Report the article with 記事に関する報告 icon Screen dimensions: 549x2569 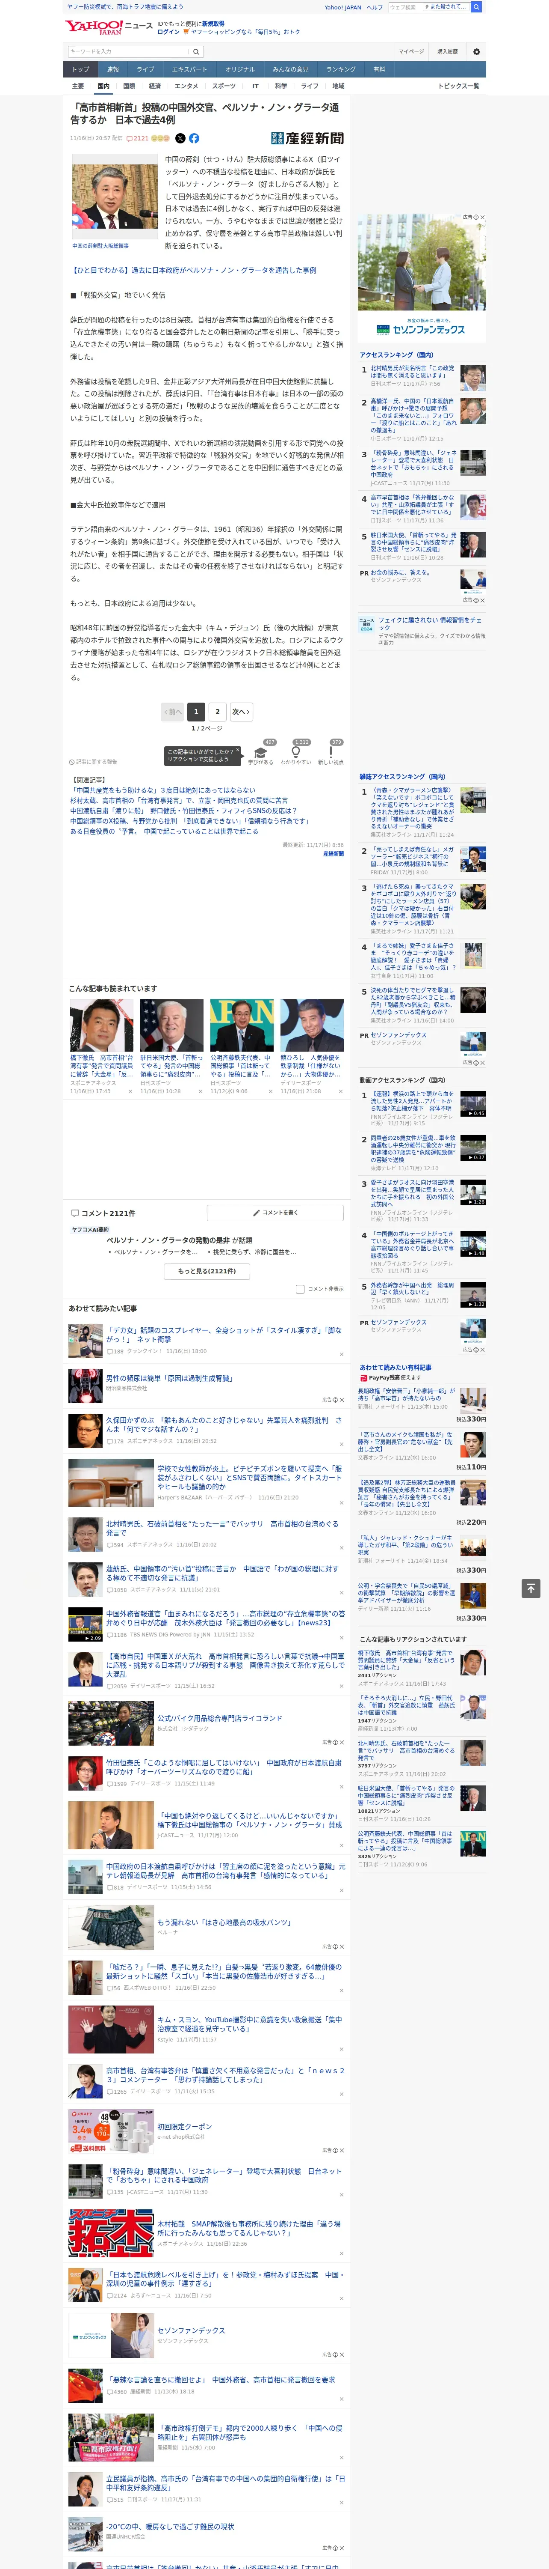(93, 762)
